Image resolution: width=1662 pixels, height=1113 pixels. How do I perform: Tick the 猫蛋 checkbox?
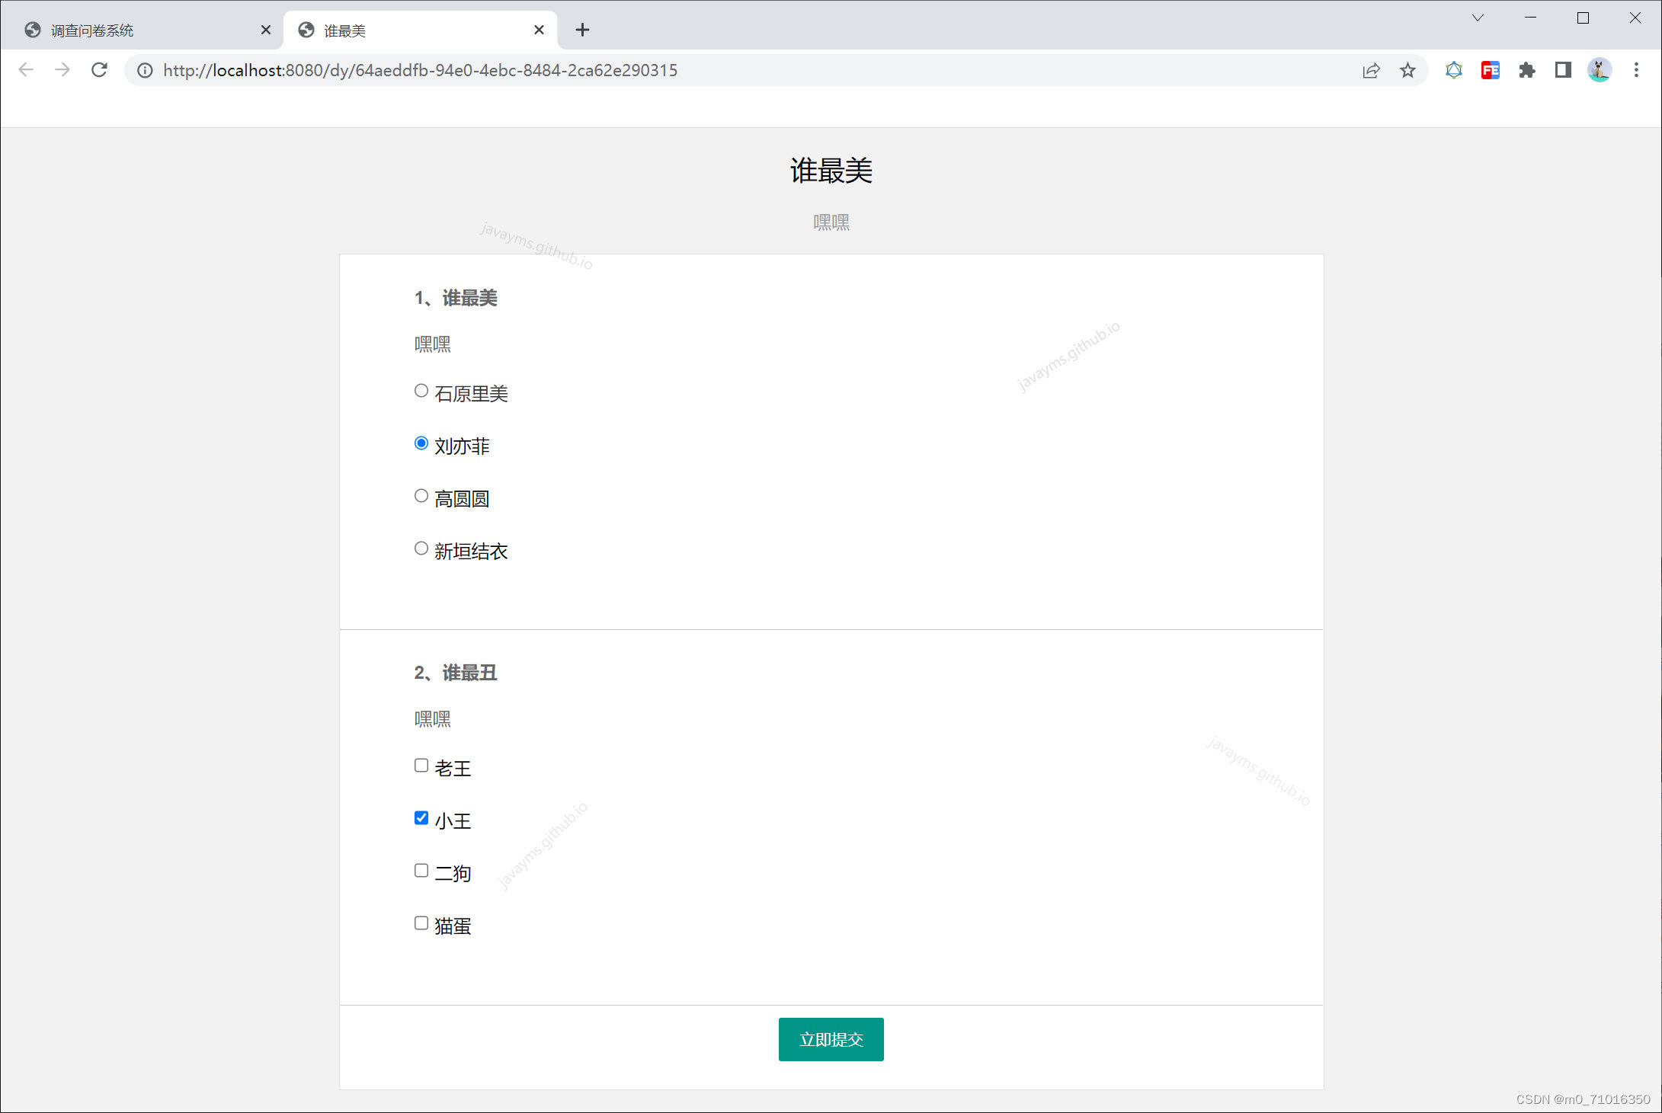[x=421, y=923]
